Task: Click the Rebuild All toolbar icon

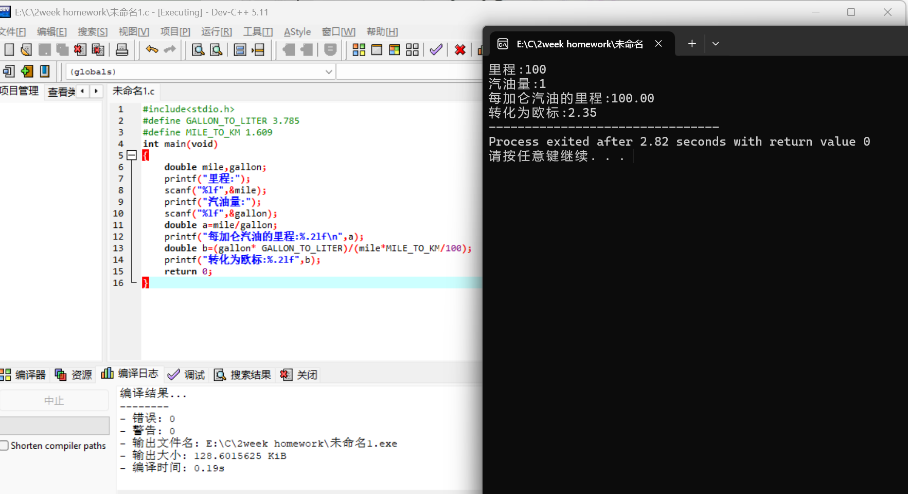Action: tap(412, 49)
